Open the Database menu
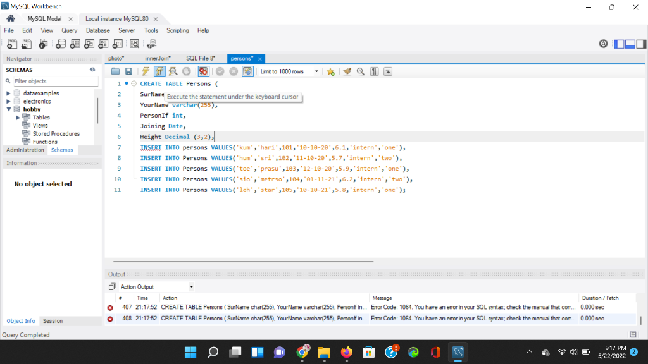Image resolution: width=648 pixels, height=364 pixels. coord(98,30)
